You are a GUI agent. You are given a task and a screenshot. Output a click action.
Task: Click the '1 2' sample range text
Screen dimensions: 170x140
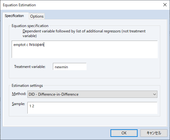(32, 106)
